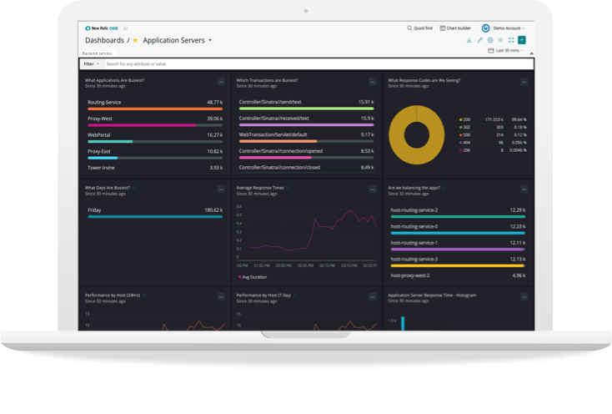Open the Chart builder
Viewport: 612px width, 414px height.
[x=455, y=28]
